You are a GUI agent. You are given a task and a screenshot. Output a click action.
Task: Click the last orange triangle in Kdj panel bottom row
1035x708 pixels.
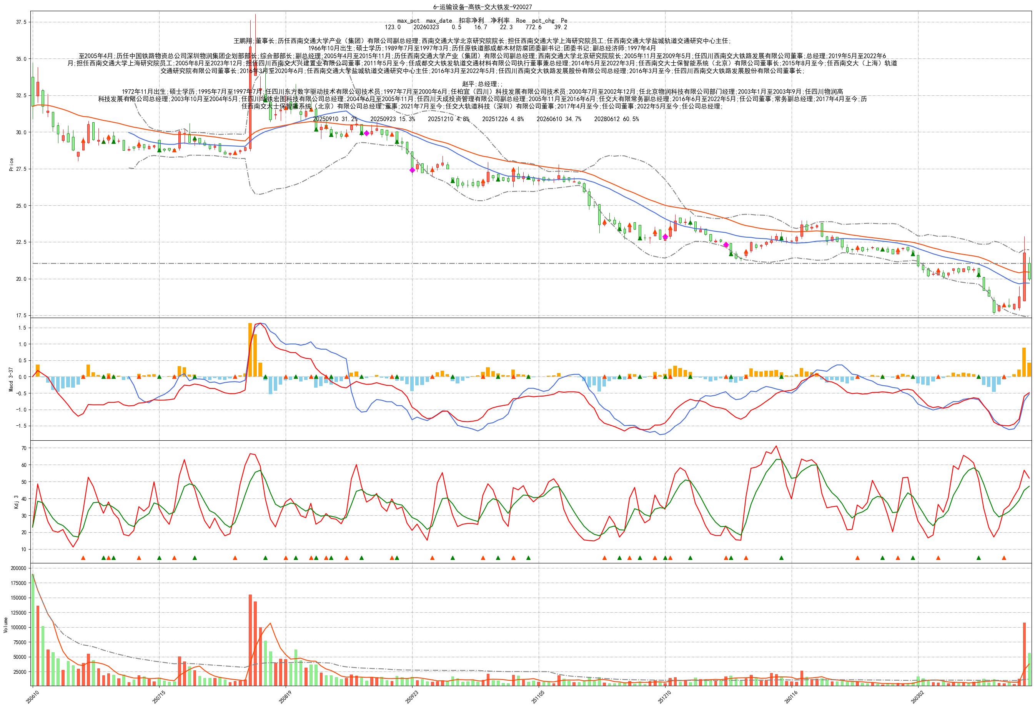pos(1004,558)
